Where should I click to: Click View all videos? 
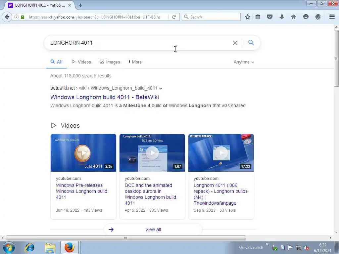click(x=153, y=230)
